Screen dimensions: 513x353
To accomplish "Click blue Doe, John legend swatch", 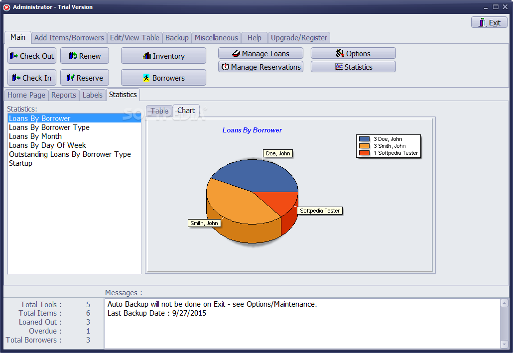I will pyautogui.click(x=364, y=139).
